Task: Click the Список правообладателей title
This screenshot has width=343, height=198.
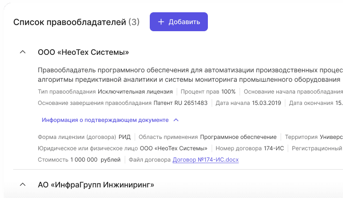Action: [70, 22]
